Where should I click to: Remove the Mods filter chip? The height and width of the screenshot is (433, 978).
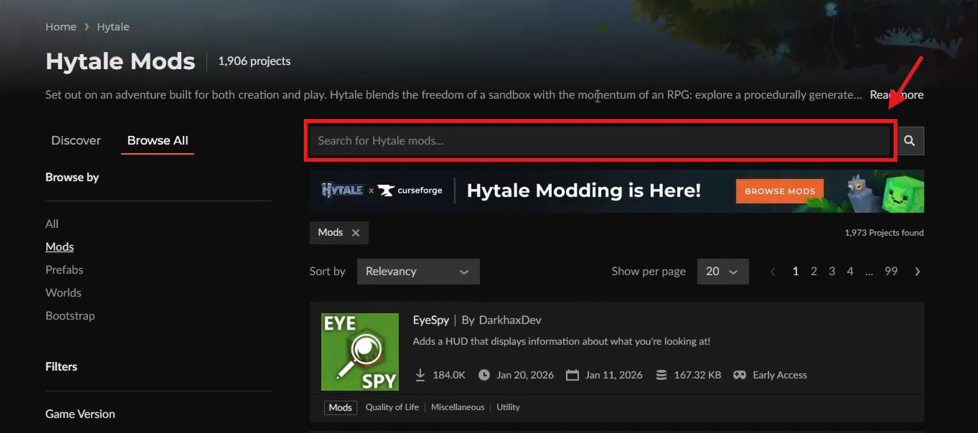click(356, 233)
